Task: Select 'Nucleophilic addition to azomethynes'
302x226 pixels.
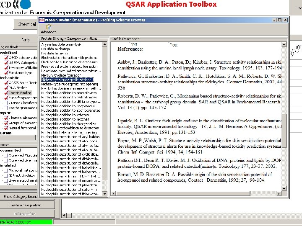Action: [x=69, y=93]
